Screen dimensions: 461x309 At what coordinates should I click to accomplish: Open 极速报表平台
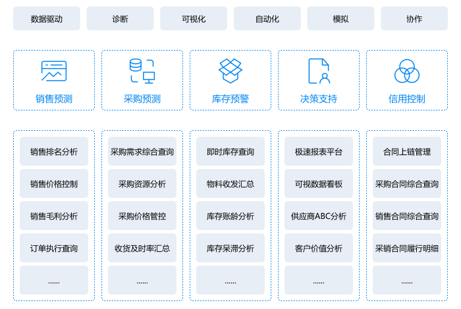click(319, 151)
